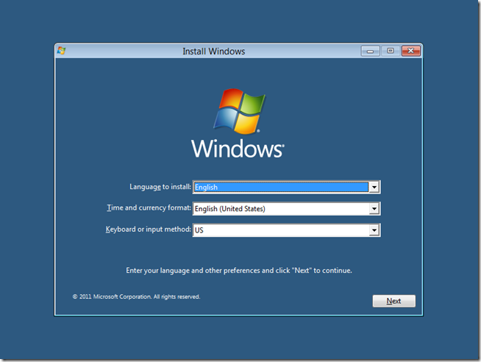The width and height of the screenshot is (481, 362).
Task: Click the 2011 Microsoft Corporation copyright text
Action: (137, 297)
